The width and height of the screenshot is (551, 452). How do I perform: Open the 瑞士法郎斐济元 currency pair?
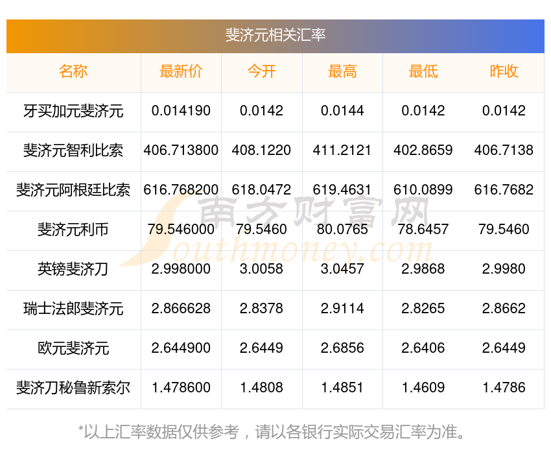73,309
